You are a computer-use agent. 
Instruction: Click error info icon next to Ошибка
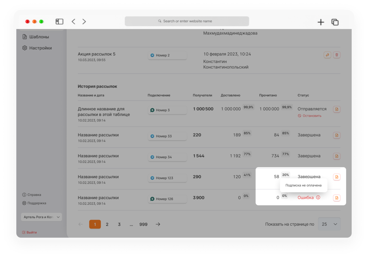coord(318,198)
